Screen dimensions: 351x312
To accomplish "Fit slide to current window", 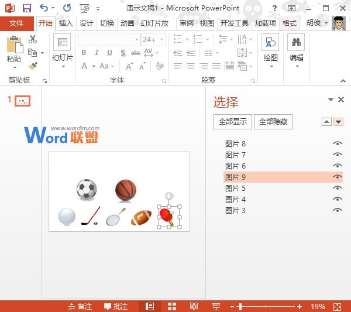I will 337,307.
